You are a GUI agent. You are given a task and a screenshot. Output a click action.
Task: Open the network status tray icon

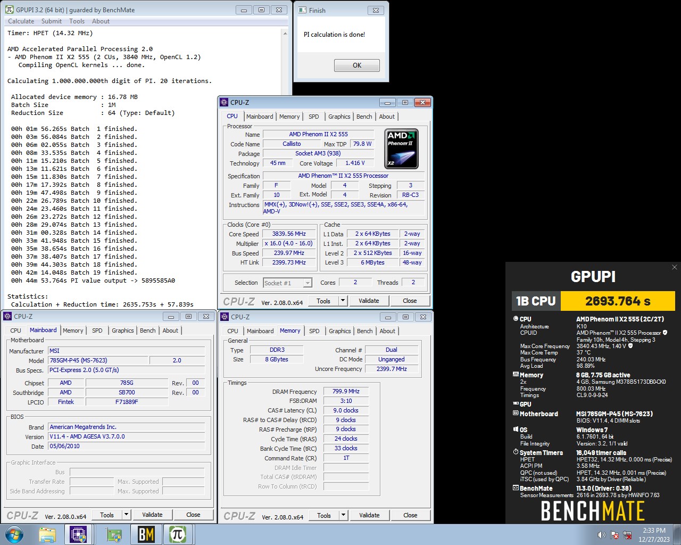(x=628, y=535)
